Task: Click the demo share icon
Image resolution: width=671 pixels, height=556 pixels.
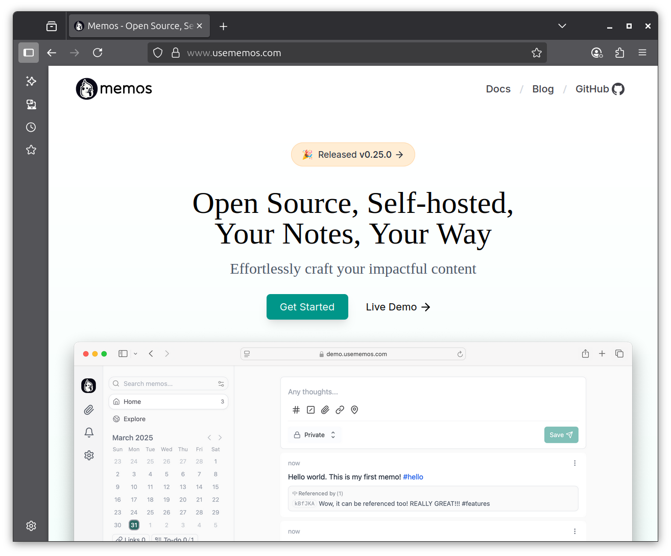Action: tap(585, 354)
